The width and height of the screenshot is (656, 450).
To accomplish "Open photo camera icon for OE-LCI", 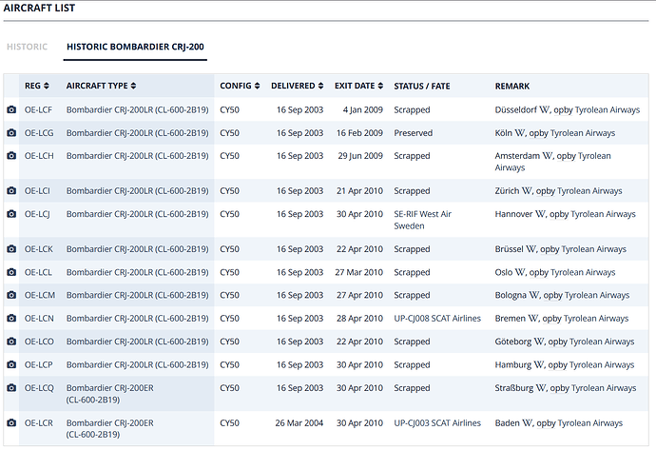I will [11, 191].
